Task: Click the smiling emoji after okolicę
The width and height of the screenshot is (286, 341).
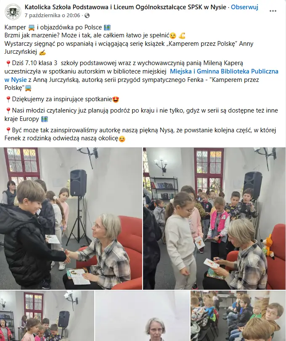Action: tap(122, 139)
